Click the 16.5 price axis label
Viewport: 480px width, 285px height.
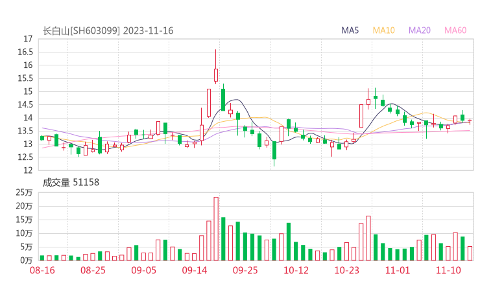pyautogui.click(x=25, y=52)
